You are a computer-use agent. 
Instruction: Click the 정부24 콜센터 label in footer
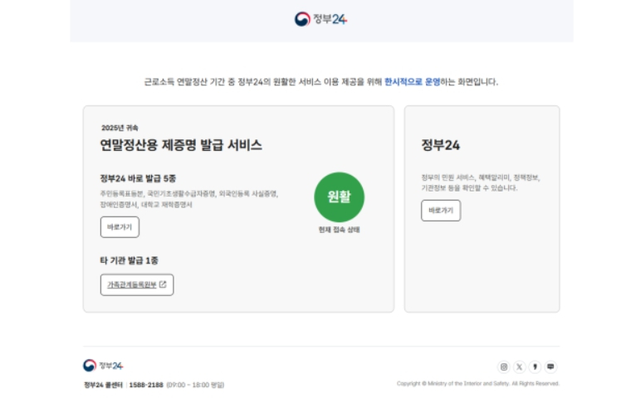click(103, 385)
